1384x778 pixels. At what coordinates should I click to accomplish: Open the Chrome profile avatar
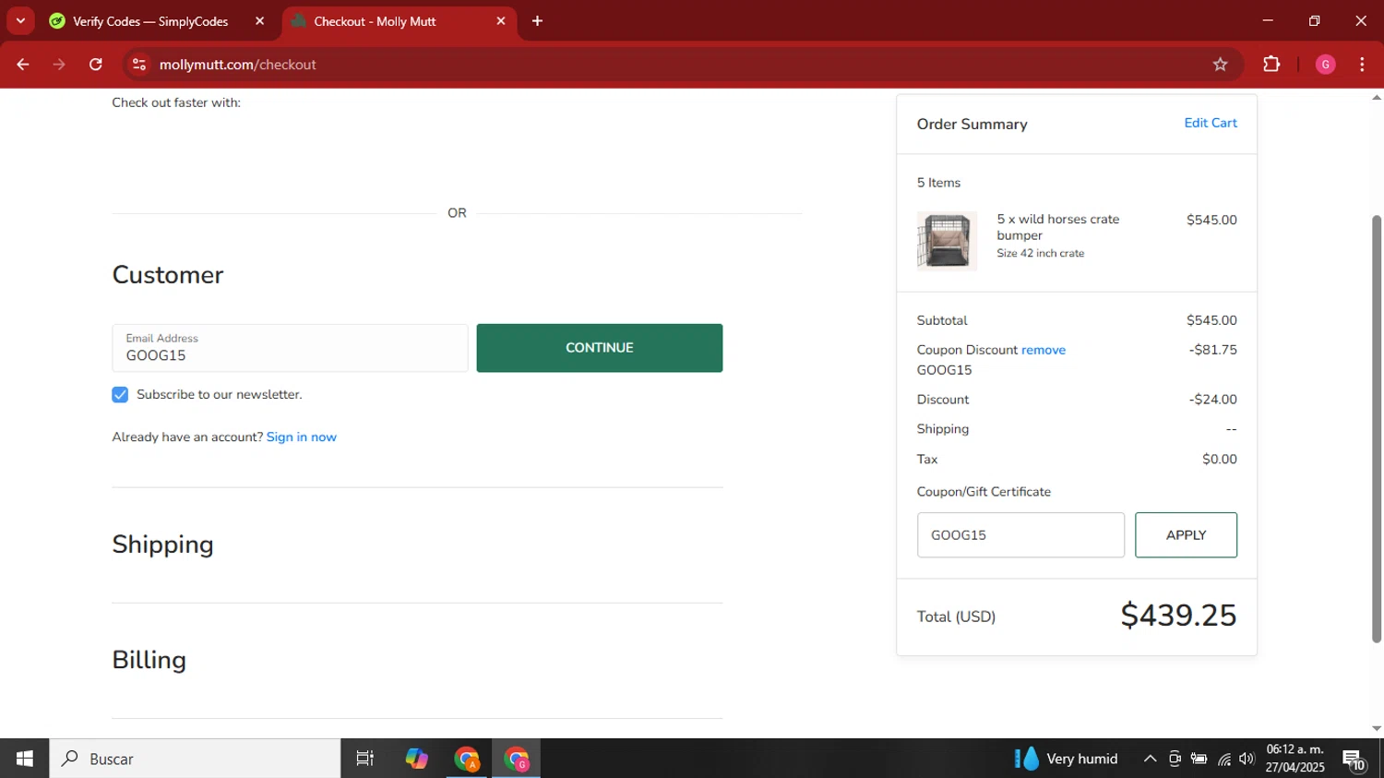1325,65
